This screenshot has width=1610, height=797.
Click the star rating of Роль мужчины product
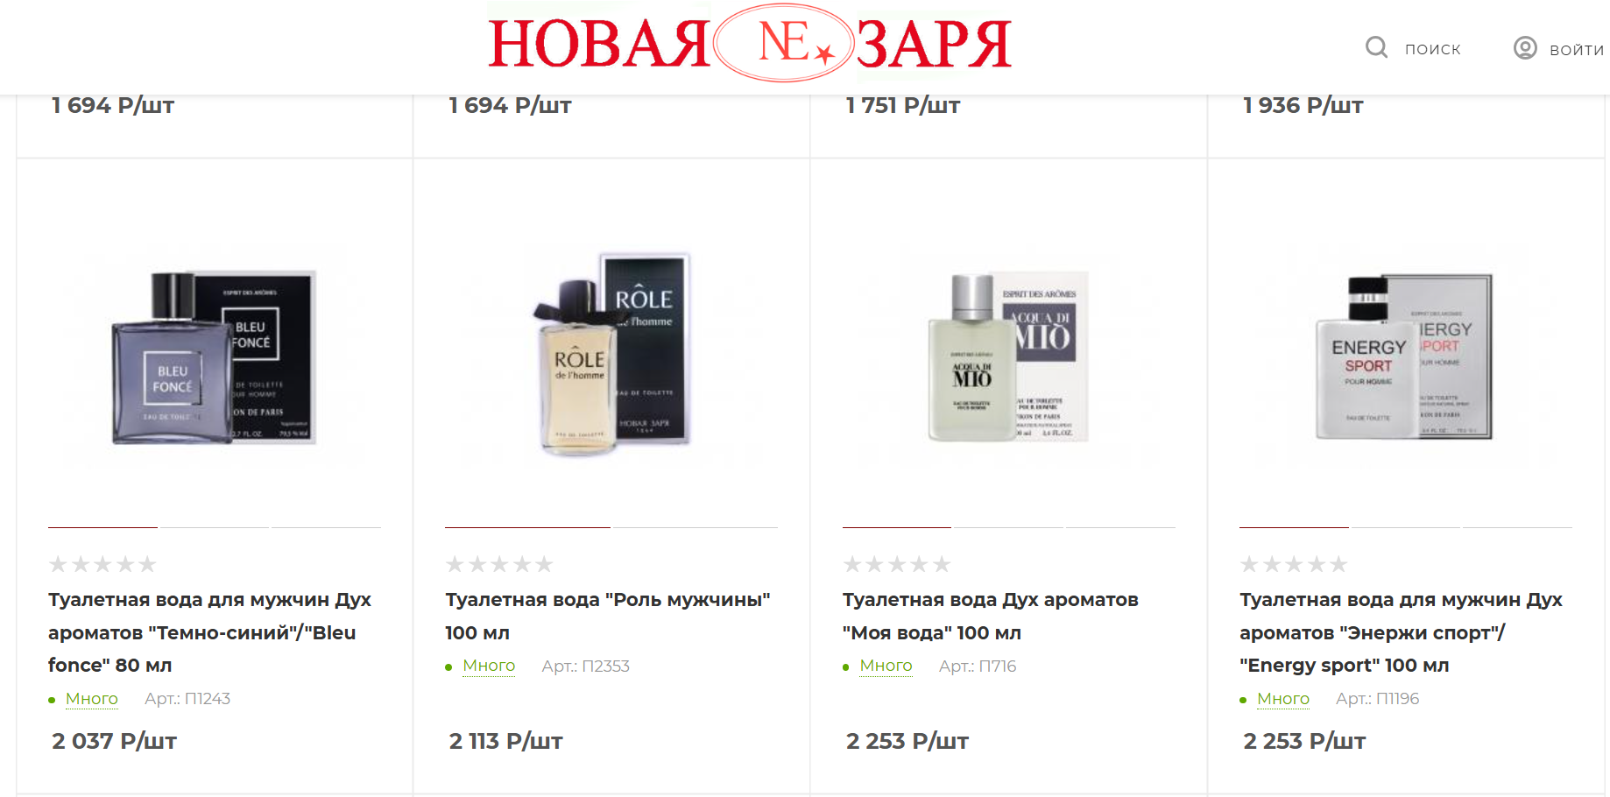499,564
